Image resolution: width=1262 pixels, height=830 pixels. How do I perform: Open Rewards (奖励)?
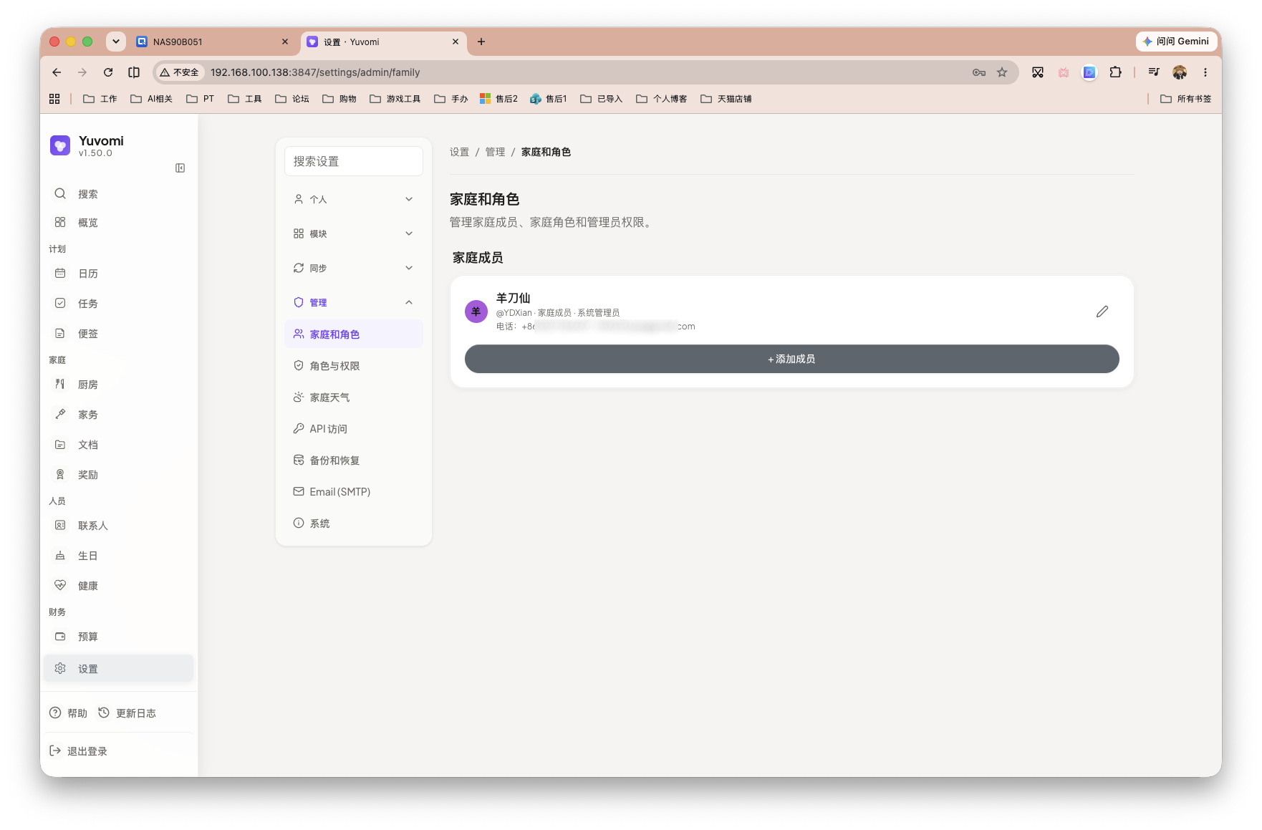coord(119,475)
